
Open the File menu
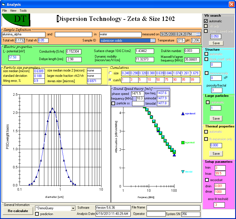(4, 11)
